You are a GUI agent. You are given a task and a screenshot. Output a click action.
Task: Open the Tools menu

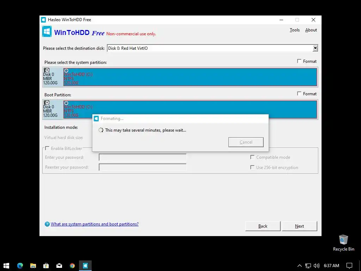pos(294,30)
